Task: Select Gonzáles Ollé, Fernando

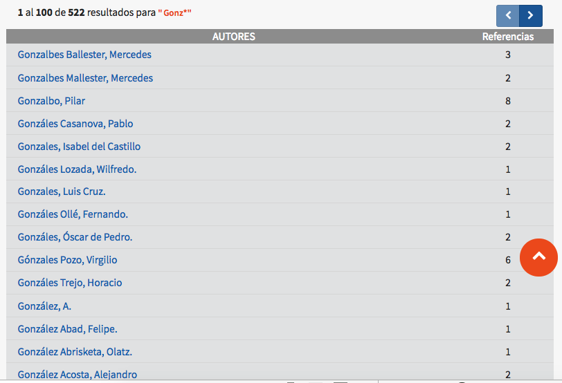Action: (73, 214)
